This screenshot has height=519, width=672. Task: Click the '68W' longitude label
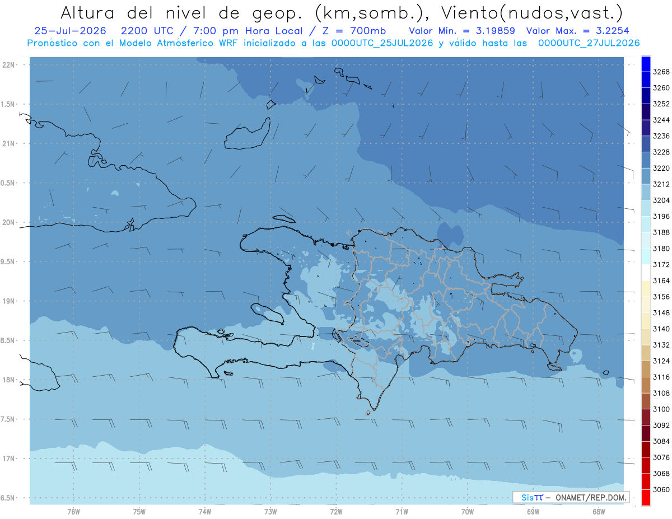(x=599, y=511)
